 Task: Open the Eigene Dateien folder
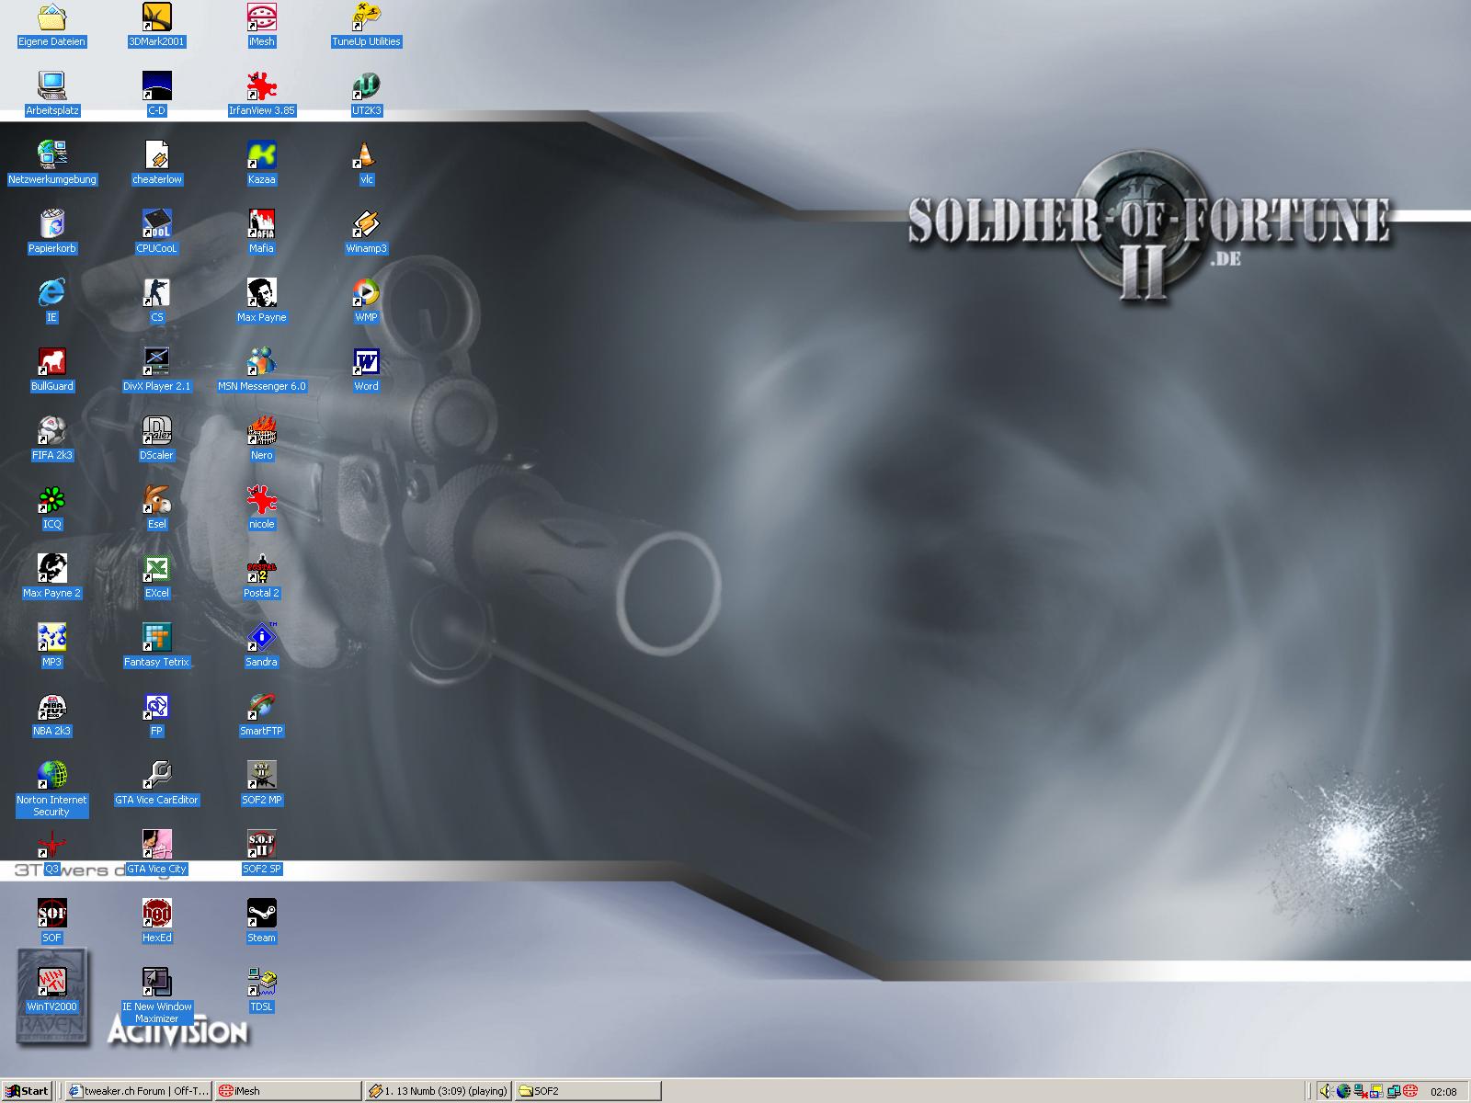51,18
